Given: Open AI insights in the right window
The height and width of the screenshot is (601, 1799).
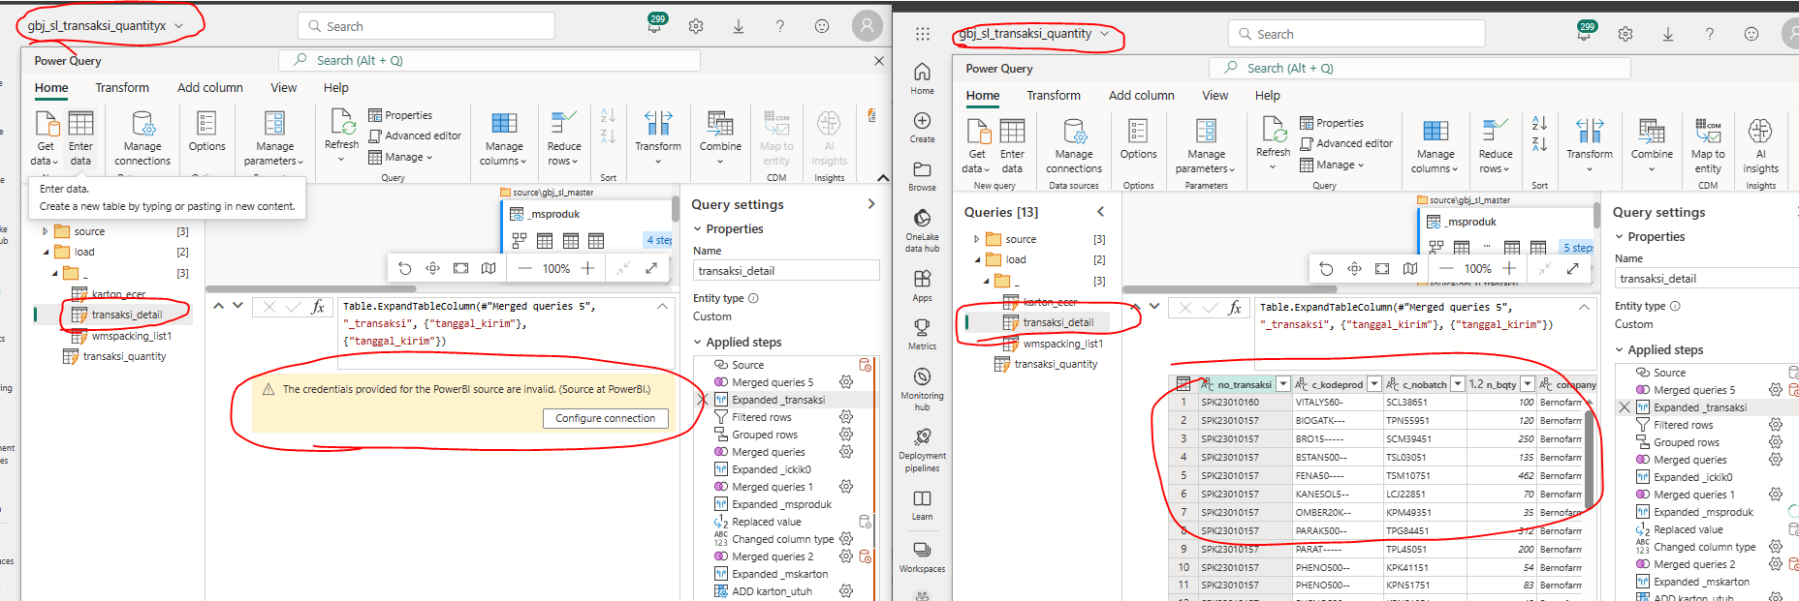Looking at the screenshot, I should pyautogui.click(x=1761, y=146).
